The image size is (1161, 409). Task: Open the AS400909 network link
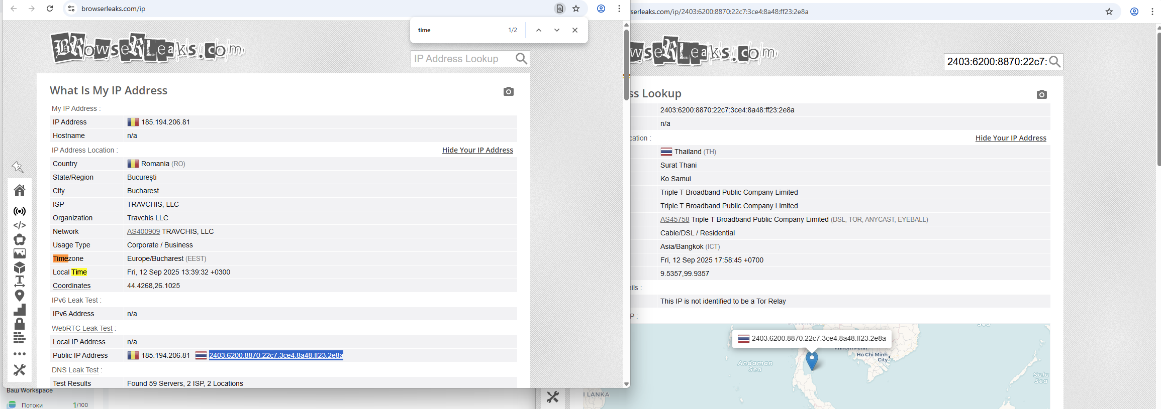tap(143, 231)
